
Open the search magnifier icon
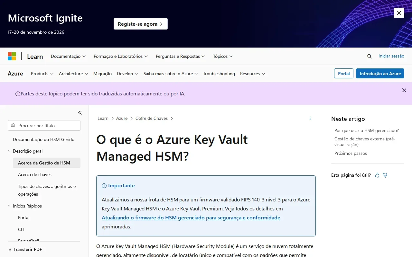click(370, 56)
